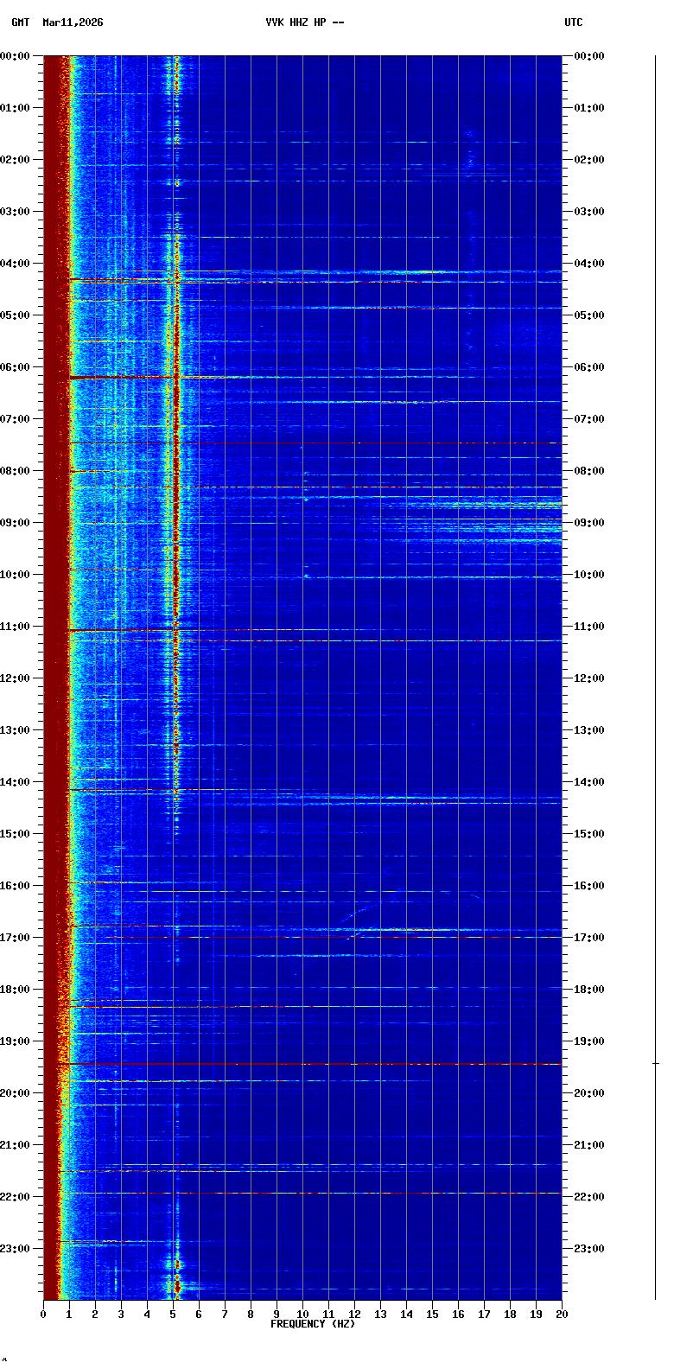Screen dimensions: 693x1369
Task: Select the 22:00 label on right time axis
Action: [x=589, y=1197]
